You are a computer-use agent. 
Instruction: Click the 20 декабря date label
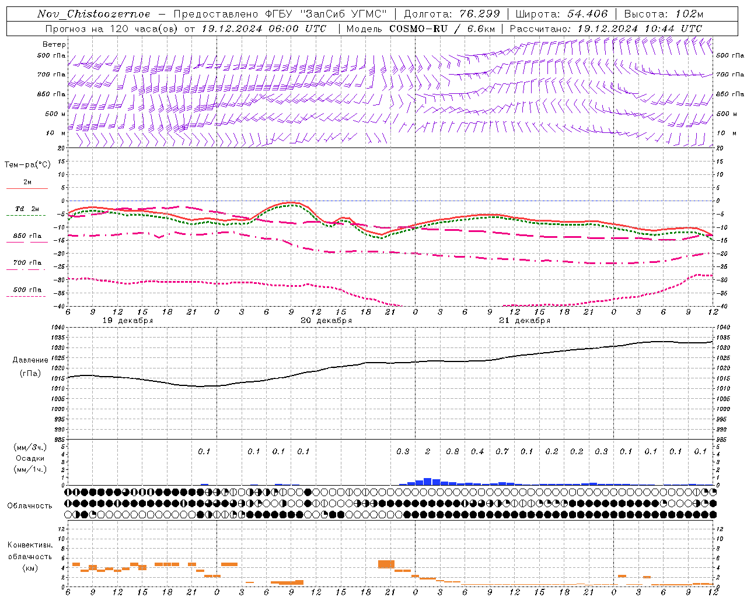(326, 321)
